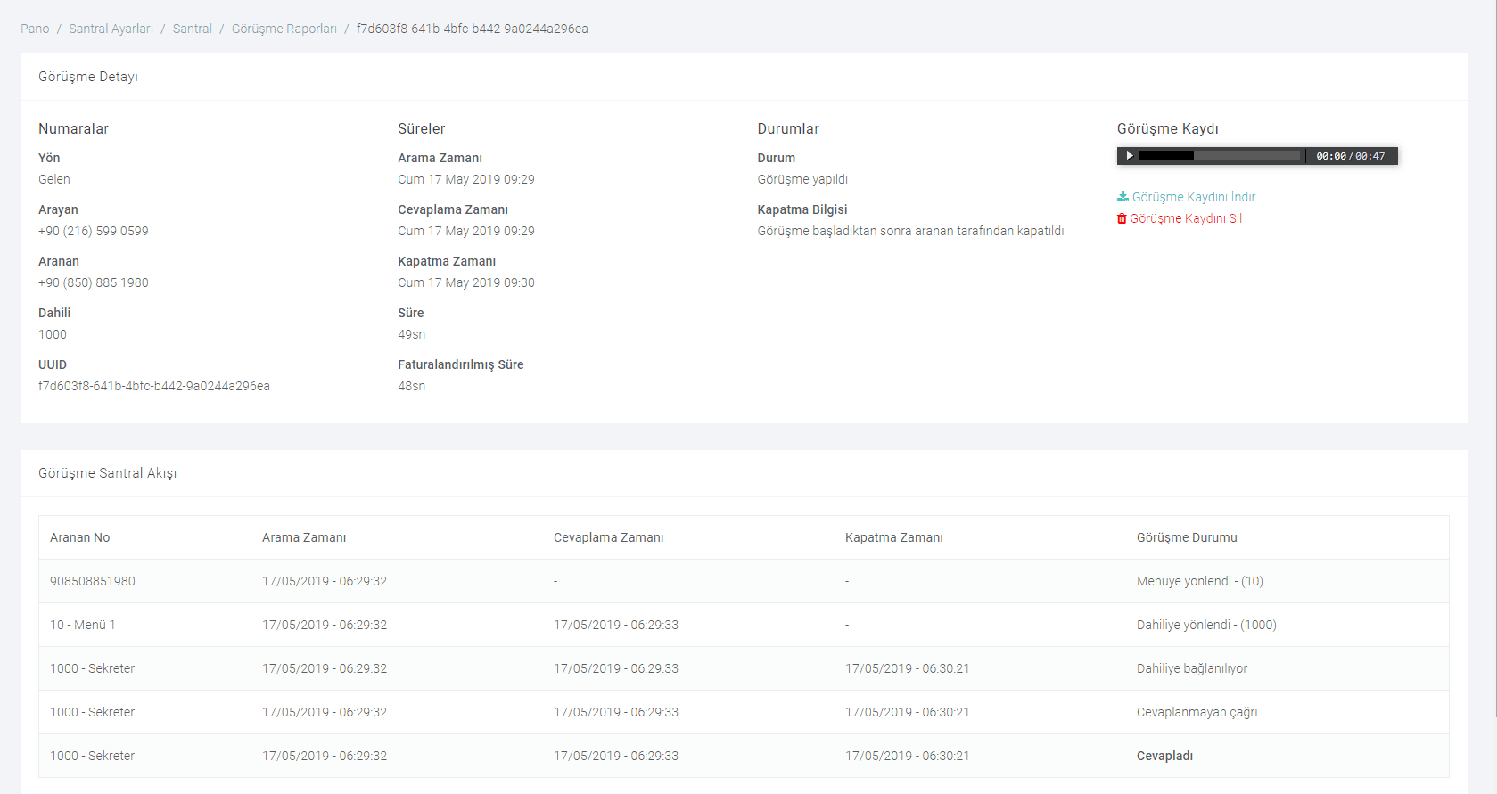
Task: Click the Aranan No column header
Action: (79, 537)
